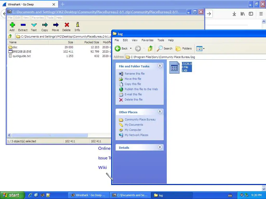Open the Info tool in 7-Zip

(77, 27)
